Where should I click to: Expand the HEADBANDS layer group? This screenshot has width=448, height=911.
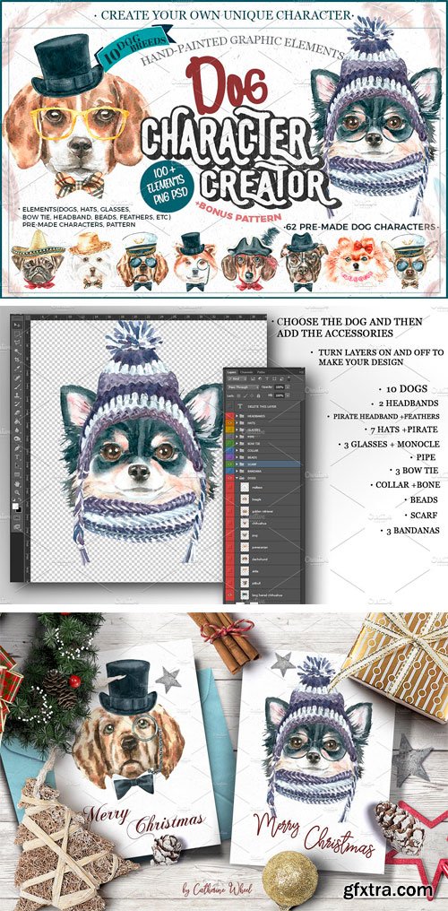pyautogui.click(x=237, y=416)
